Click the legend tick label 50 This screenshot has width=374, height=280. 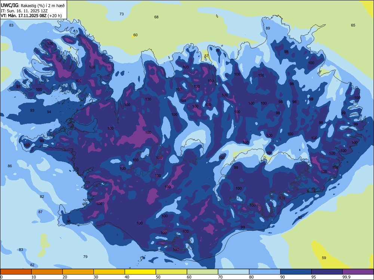click(158, 277)
